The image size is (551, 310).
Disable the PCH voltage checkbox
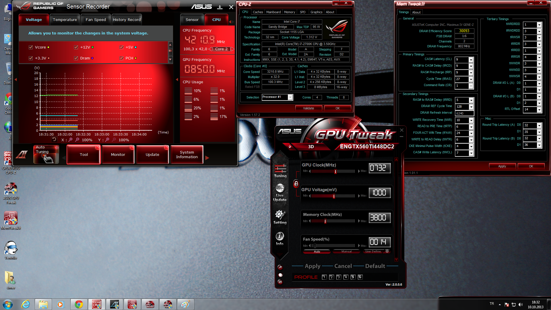pyautogui.click(x=121, y=58)
